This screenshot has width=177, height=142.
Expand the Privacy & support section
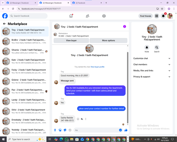(x=152, y=77)
